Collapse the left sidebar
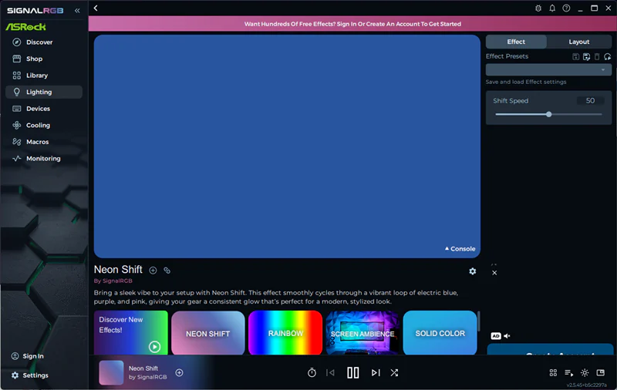Screen dimensions: 617x390 (77, 11)
